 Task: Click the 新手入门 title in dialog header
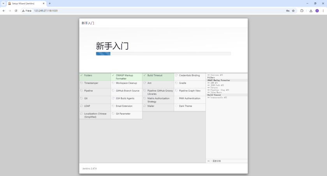pyautogui.click(x=88, y=23)
